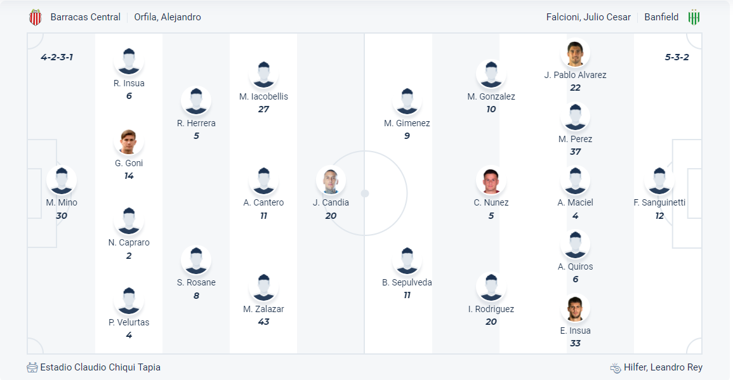This screenshot has width=733, height=380.
Task: Click the referee whistle icon
Action: click(615, 367)
